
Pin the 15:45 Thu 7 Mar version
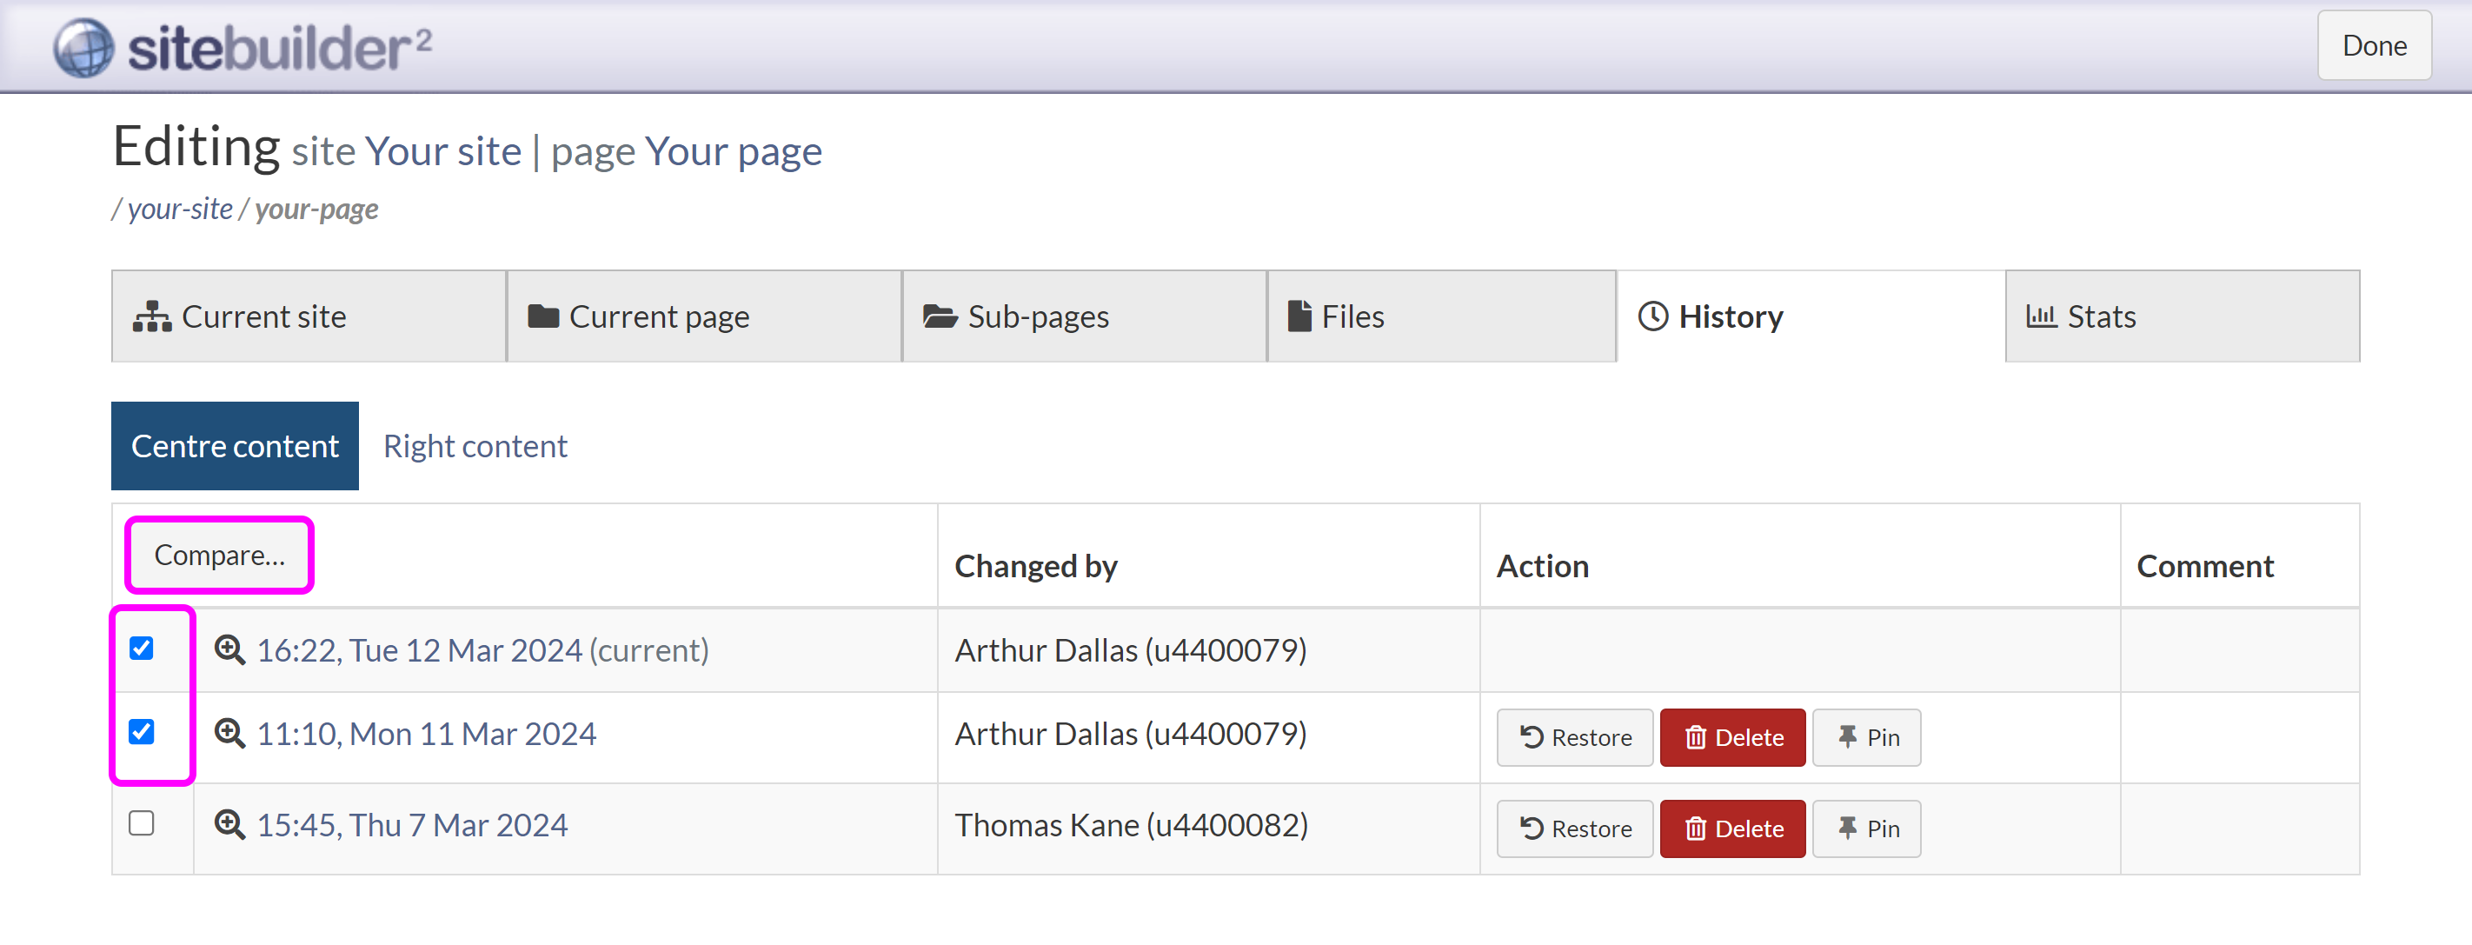(x=1865, y=828)
